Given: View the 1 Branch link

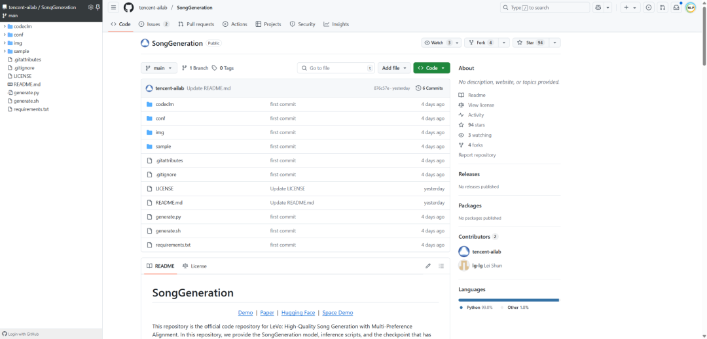Looking at the screenshot, I should coord(195,68).
